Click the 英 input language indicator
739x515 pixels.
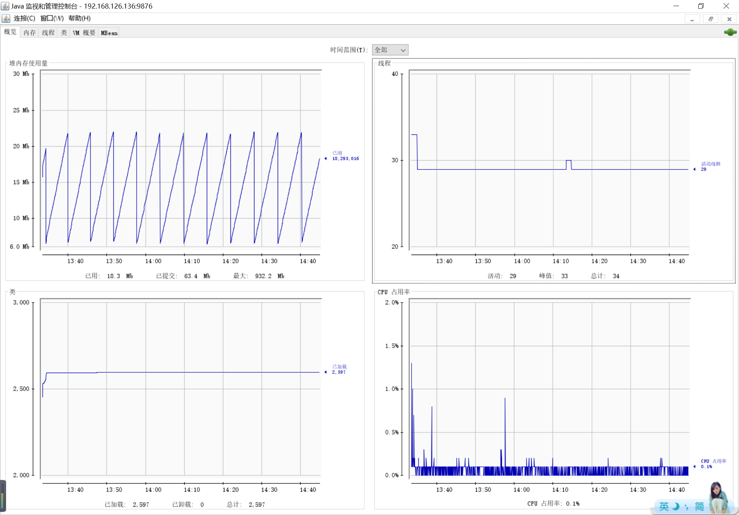point(664,506)
